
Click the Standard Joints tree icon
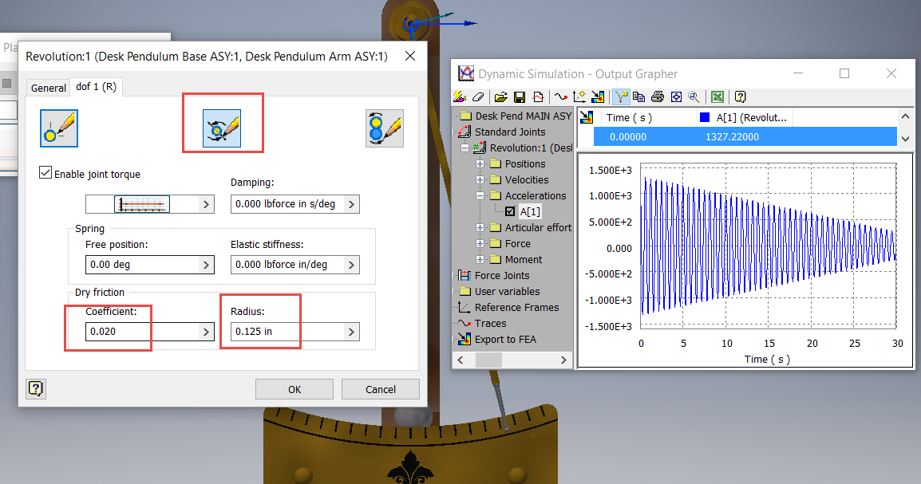tap(464, 132)
